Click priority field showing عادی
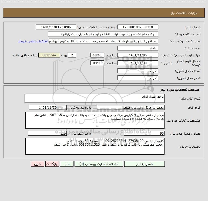 pyautogui.click(x=138, y=48)
